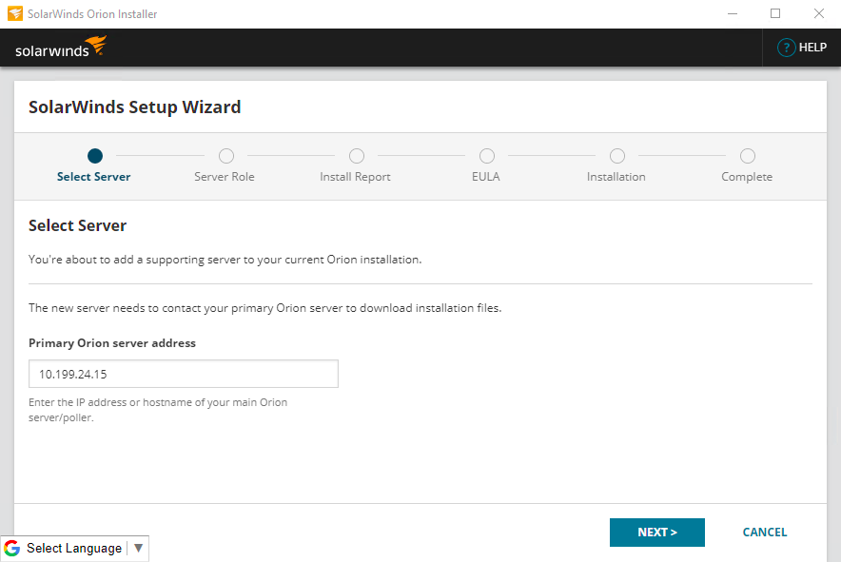Select the Server Role step circle

coord(226,156)
